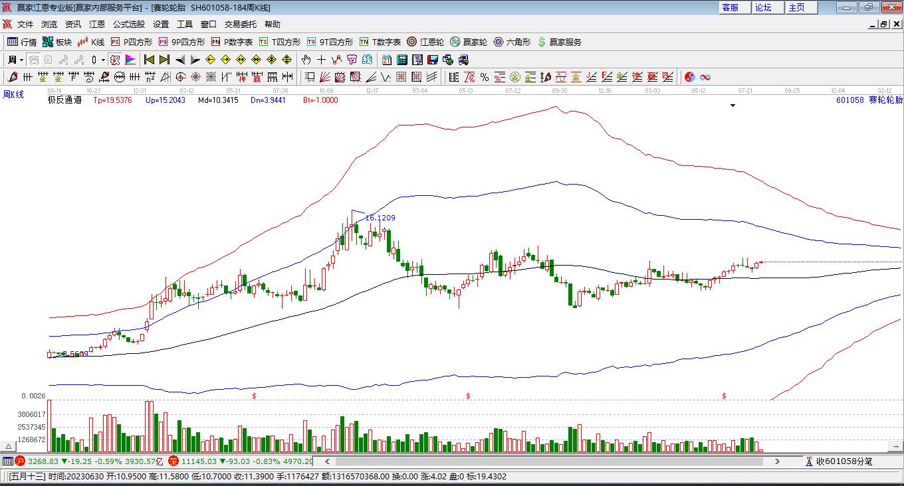Click the yellow diamond left-arrow icon
Image resolution: width=904 pixels, height=486 pixels.
pos(210,60)
